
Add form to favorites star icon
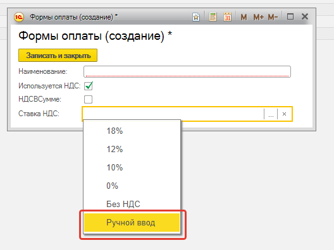pyautogui.click(x=196, y=17)
